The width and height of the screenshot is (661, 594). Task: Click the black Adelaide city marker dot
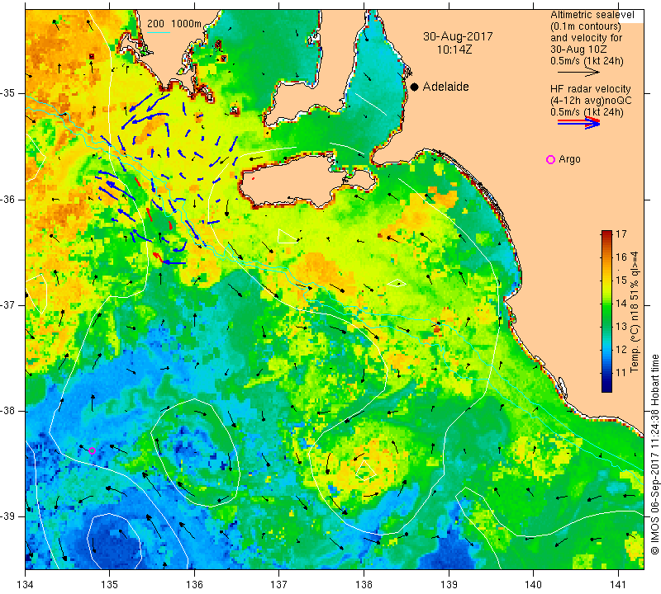(415, 87)
